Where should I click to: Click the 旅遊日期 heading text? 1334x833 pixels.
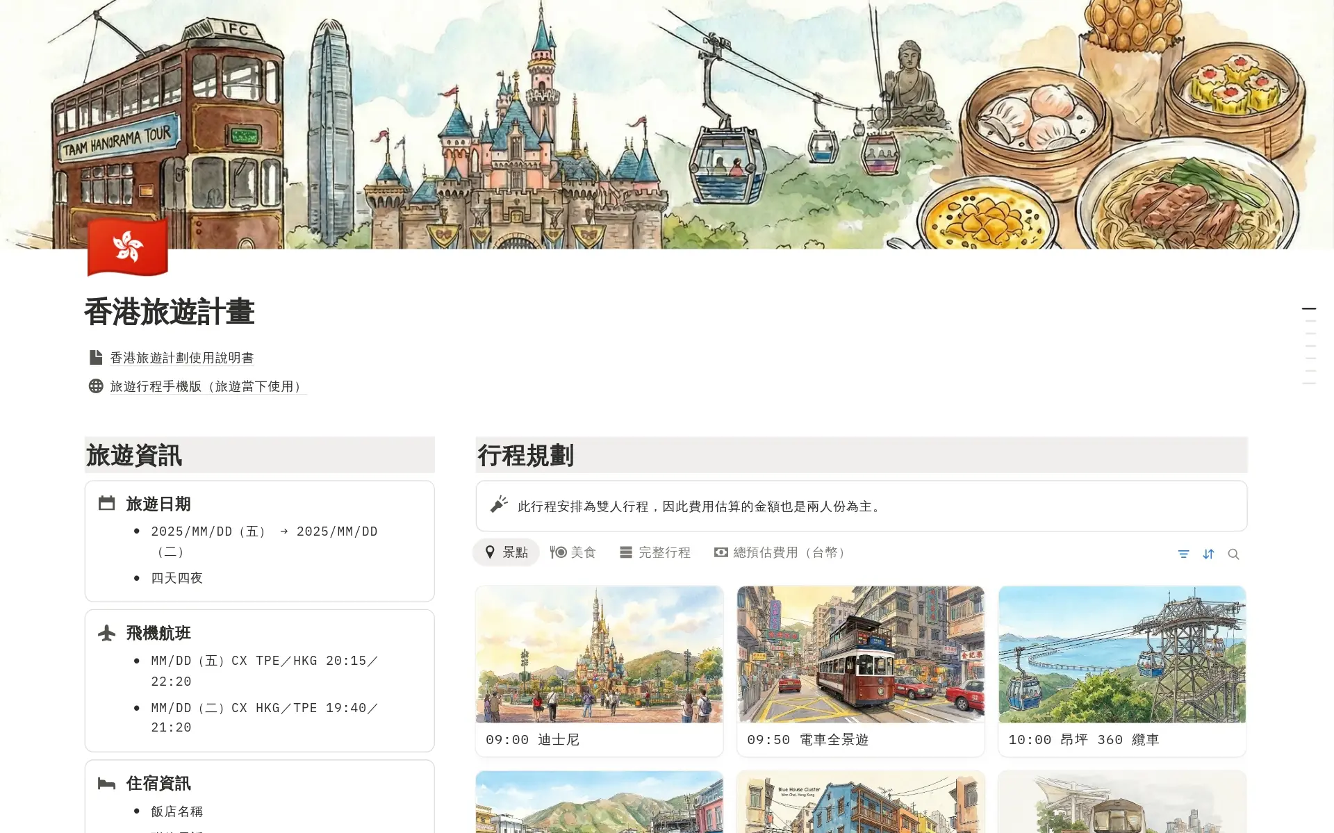tap(158, 504)
